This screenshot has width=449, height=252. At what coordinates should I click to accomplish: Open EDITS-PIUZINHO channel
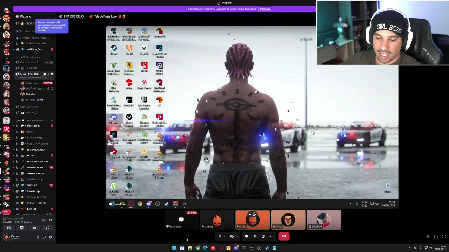(34, 149)
